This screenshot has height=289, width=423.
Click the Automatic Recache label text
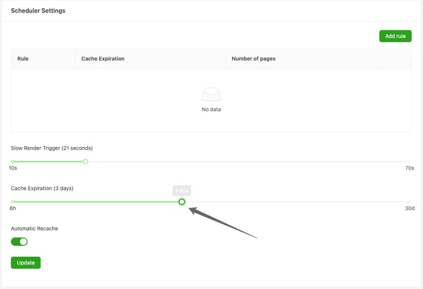(35, 228)
